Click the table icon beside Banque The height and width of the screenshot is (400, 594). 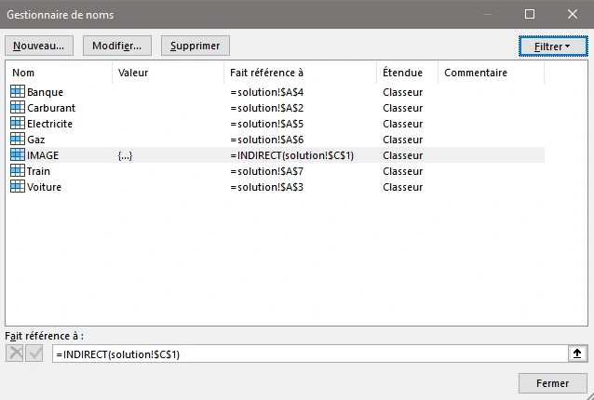(x=18, y=92)
